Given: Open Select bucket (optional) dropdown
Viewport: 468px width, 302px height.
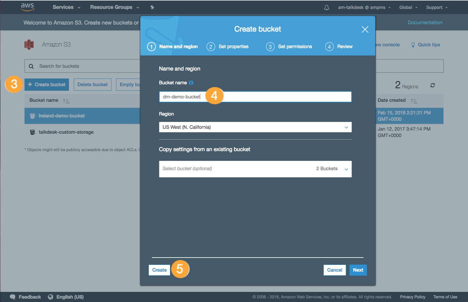Looking at the screenshot, I should pos(255,169).
